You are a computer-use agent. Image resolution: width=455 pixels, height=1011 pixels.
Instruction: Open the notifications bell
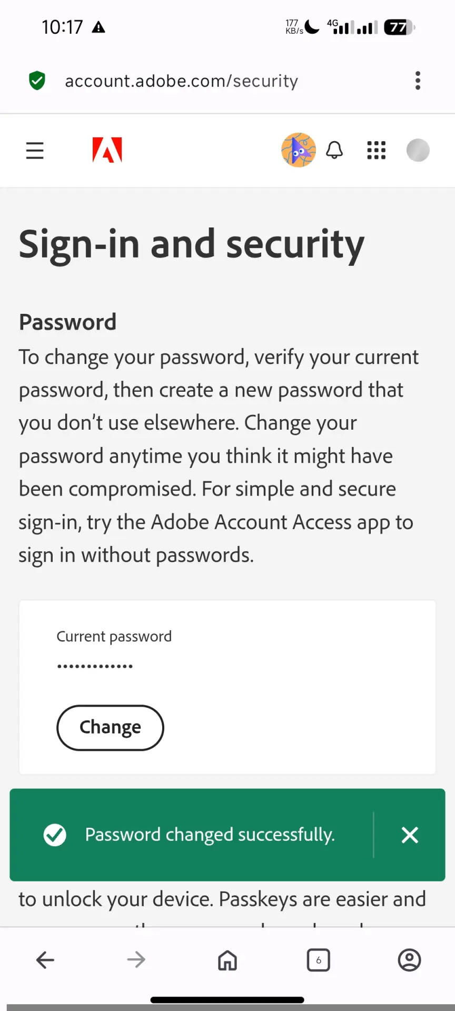point(334,150)
